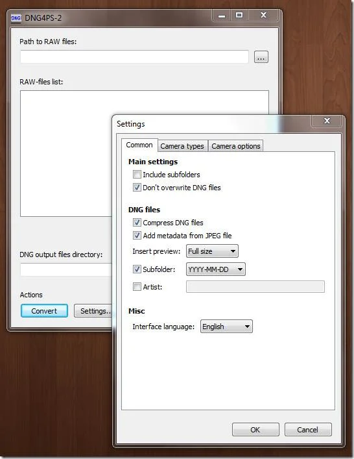Confirm settings with the OK button
The image size is (354, 459).
(255, 429)
